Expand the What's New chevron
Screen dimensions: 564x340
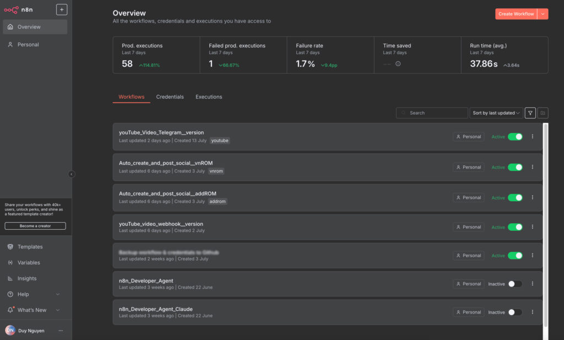57,310
